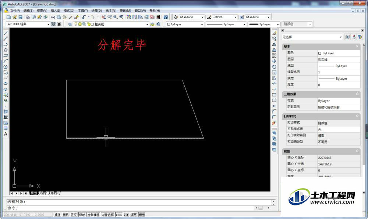Open the 编辑(E) menu

[x=28, y=11]
